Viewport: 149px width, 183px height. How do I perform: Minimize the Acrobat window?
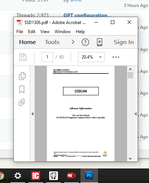tap(96, 22)
